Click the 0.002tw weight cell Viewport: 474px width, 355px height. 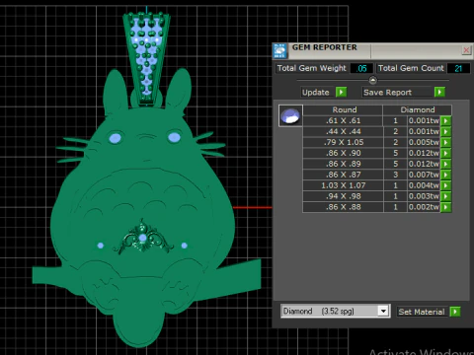point(424,207)
